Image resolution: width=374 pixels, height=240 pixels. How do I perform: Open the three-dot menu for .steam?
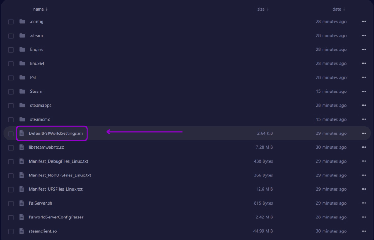364,35
